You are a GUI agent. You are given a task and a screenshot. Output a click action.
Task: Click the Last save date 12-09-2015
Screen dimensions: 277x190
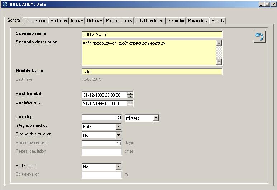91,79
